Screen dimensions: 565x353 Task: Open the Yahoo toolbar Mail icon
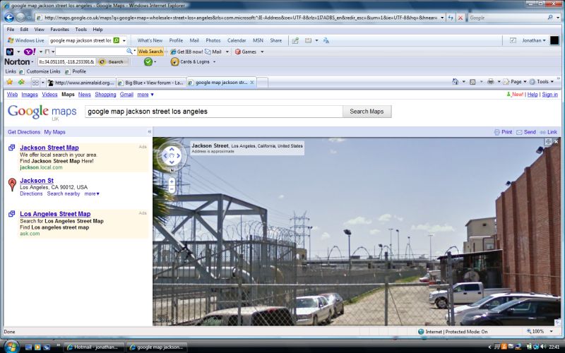pyautogui.click(x=213, y=52)
